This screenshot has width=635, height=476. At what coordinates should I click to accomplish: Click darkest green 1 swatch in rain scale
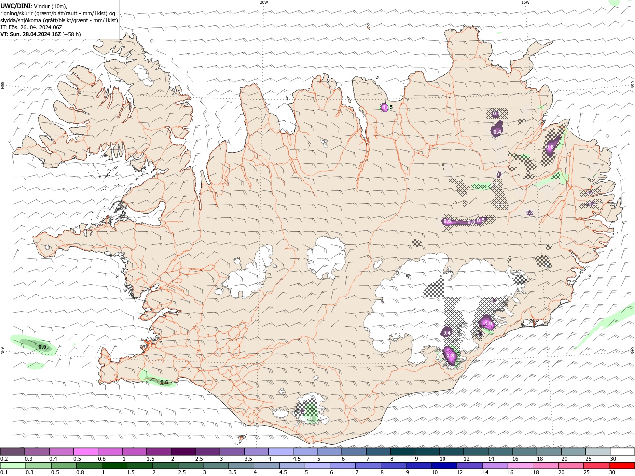[114, 466]
